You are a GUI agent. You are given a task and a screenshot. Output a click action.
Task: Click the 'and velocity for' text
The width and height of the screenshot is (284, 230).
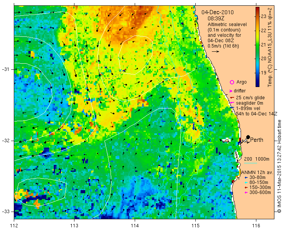click(225, 35)
